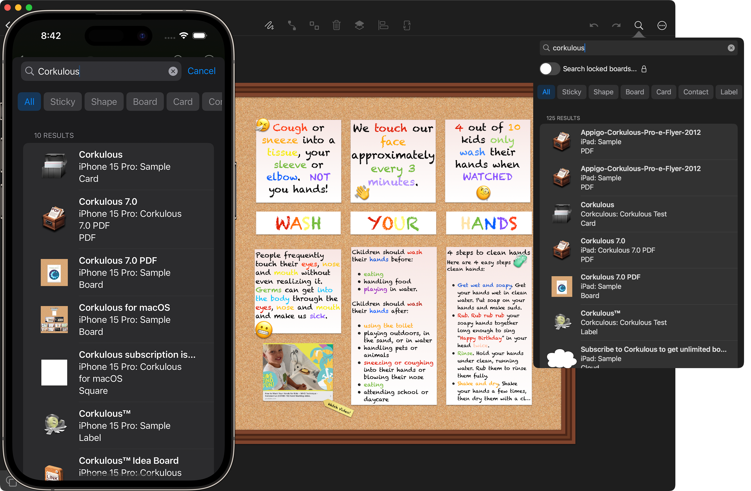Click the iPhone Corkulous search field
Viewport: 751px width, 491px height.
pyautogui.click(x=101, y=71)
